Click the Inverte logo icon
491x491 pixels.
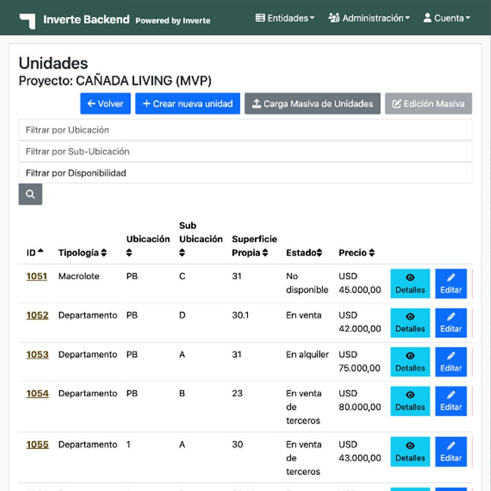click(28, 20)
